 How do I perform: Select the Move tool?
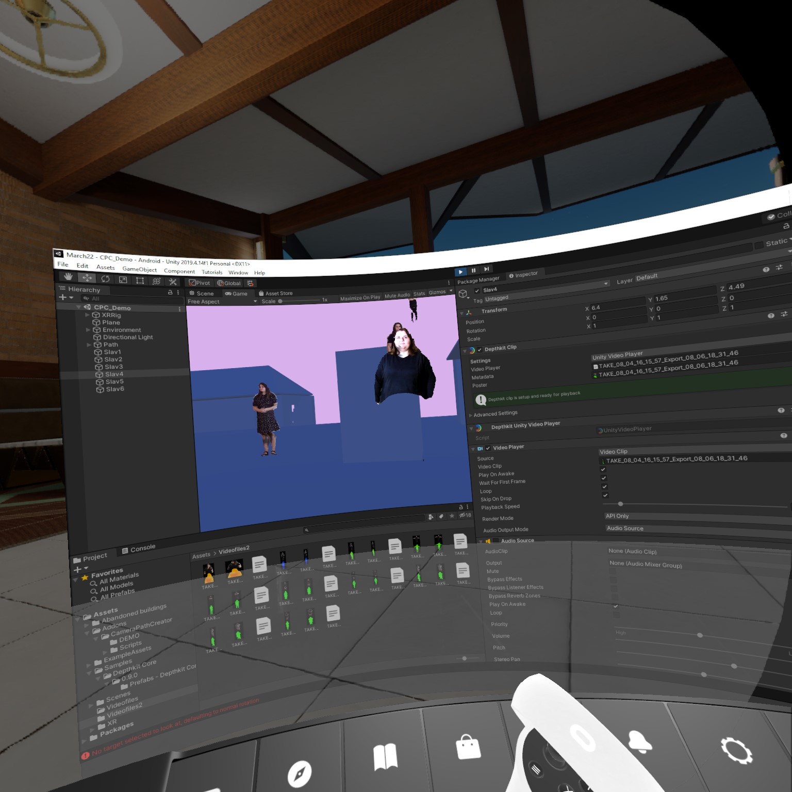tap(87, 278)
